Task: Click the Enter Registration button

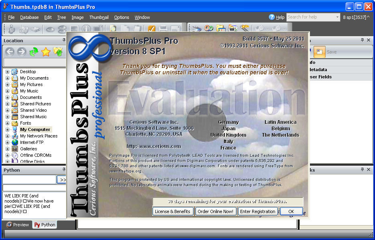Action: click(258, 211)
